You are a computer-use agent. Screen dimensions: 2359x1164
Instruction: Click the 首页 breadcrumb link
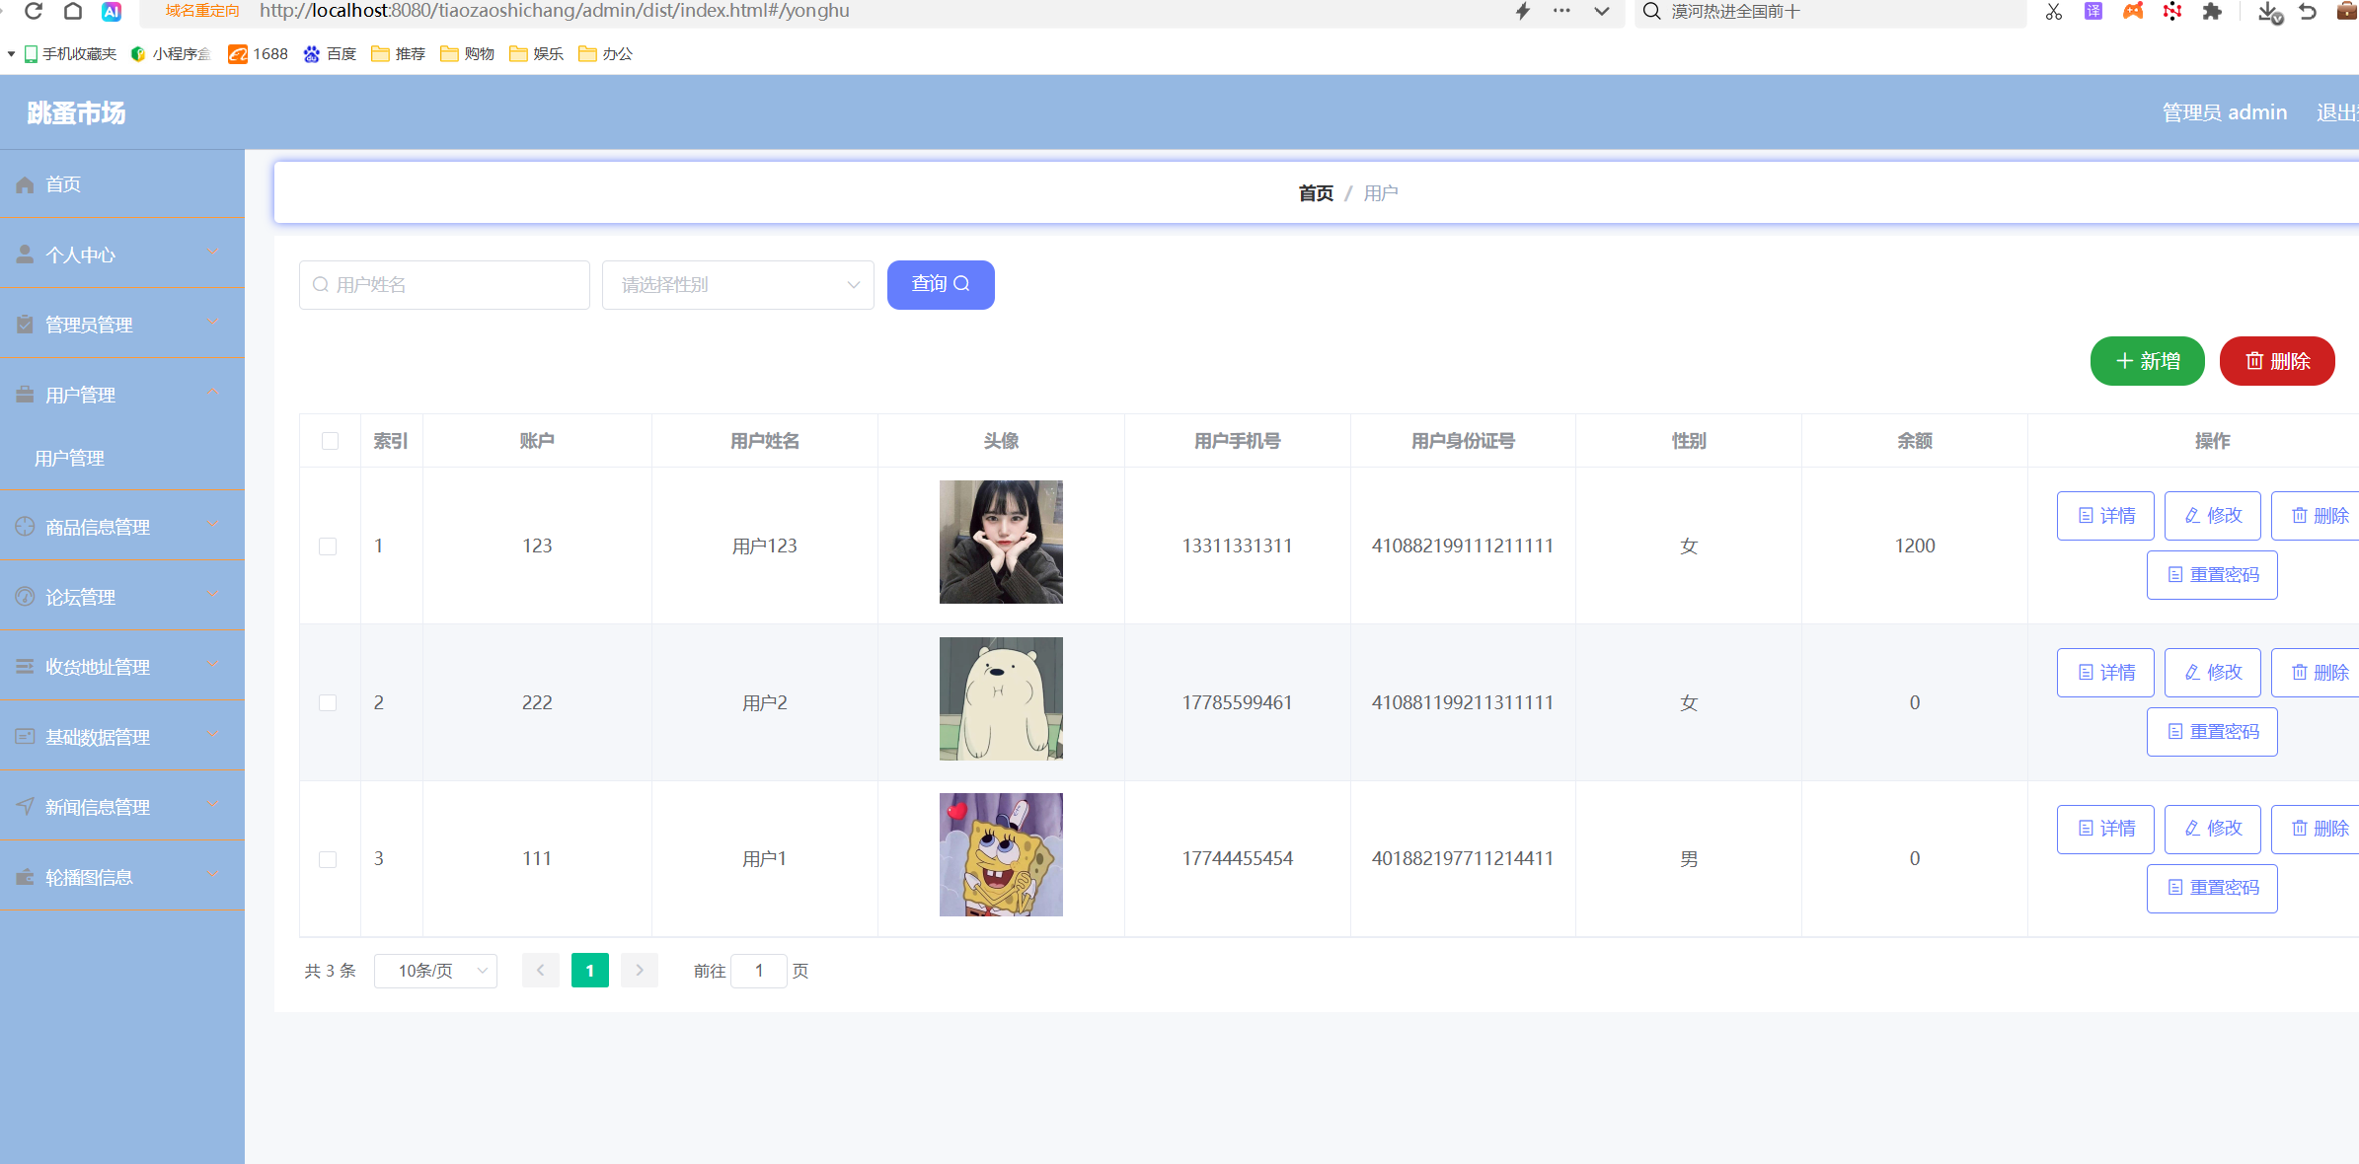coord(1316,193)
